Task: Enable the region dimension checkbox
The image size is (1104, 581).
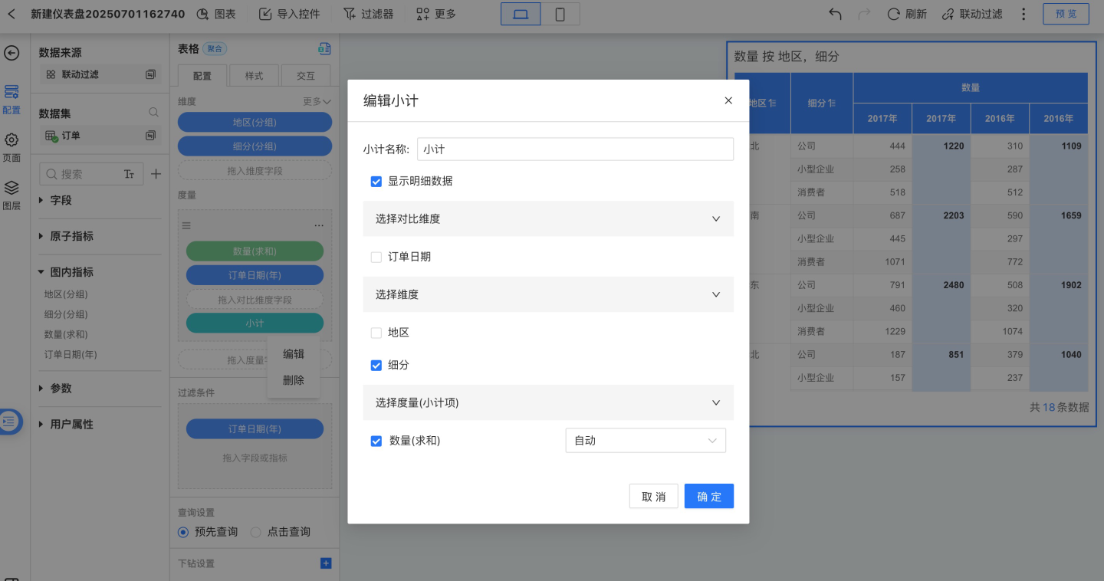Action: coord(376,333)
